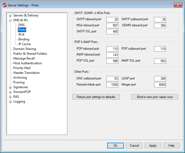The height and width of the screenshot is (153, 185).
Task: Open the IP Cache page
Action: pyautogui.click(x=25, y=44)
